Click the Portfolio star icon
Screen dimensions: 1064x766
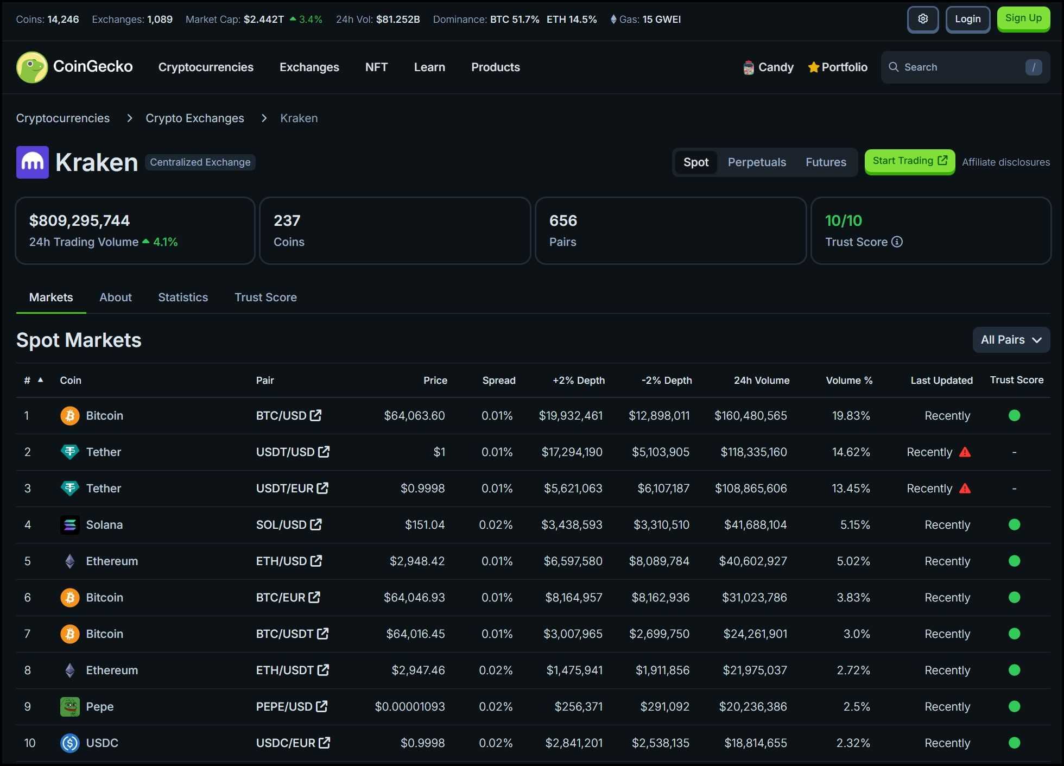tap(813, 67)
